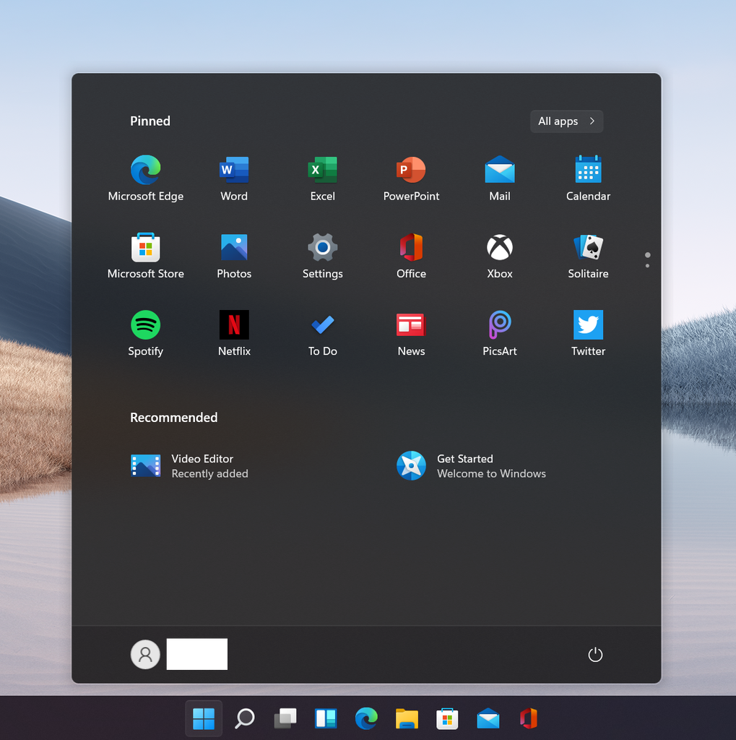Screen dimensions: 736x740
Task: Launch Word from the pinned apps
Action: tap(234, 178)
